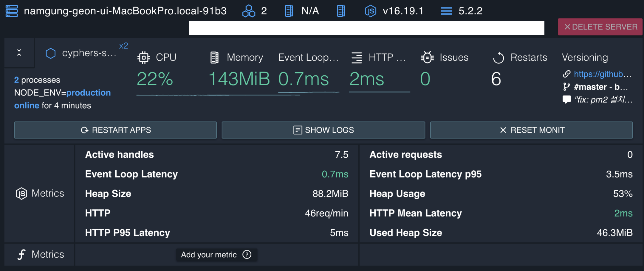Click the Restarts circular arrow icon

(498, 57)
